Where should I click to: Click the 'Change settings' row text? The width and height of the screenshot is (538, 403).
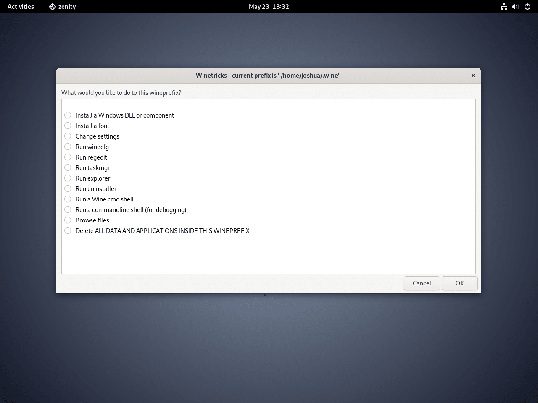(x=97, y=136)
